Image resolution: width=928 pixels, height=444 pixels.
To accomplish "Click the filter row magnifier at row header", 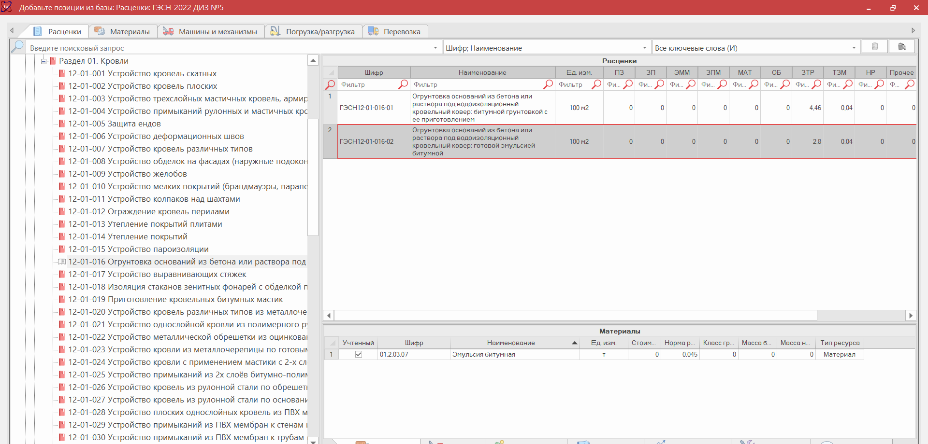I will coord(330,84).
